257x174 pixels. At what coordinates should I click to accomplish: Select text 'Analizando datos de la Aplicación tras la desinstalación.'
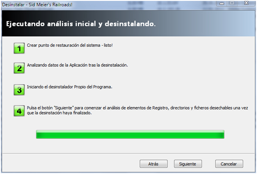point(77,65)
